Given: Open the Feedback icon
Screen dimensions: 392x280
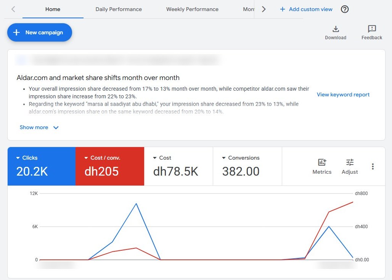Looking at the screenshot, I should 372,29.
